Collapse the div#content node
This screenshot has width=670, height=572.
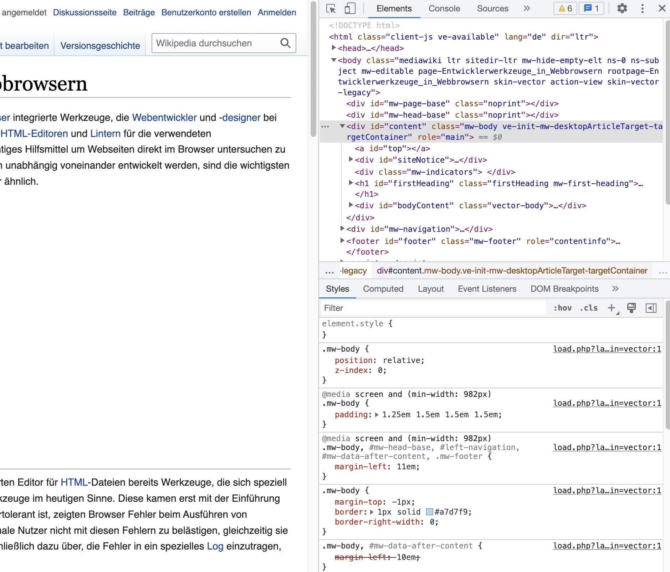(342, 126)
